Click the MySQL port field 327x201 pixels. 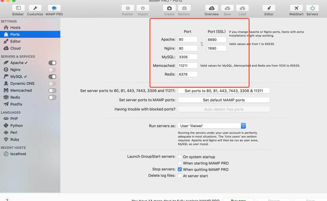pyautogui.click(x=188, y=57)
